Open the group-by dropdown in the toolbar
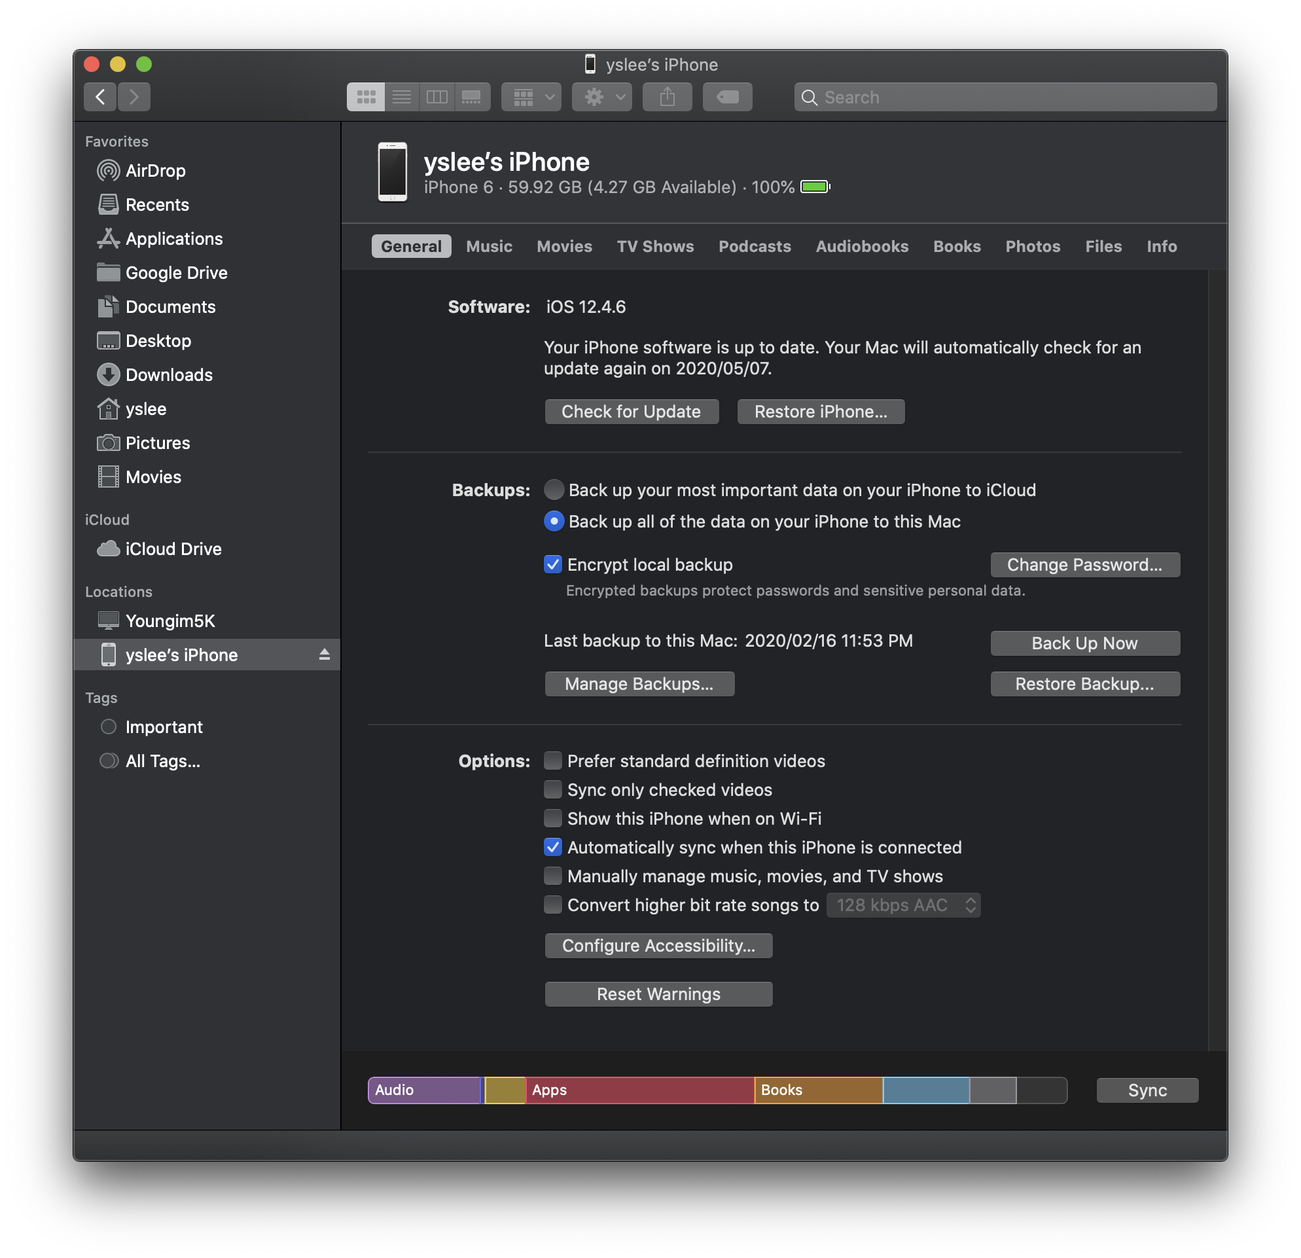Image resolution: width=1301 pixels, height=1258 pixels. (531, 97)
